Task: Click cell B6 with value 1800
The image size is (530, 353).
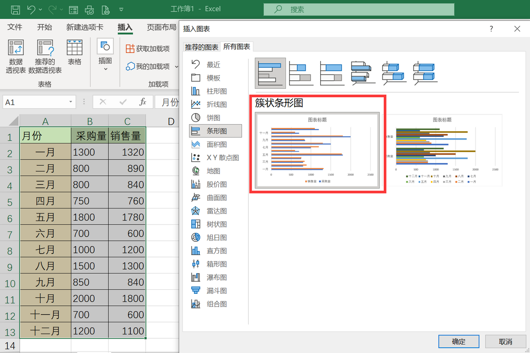Action: point(90,217)
